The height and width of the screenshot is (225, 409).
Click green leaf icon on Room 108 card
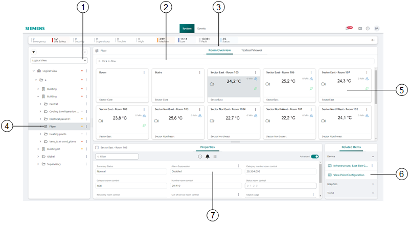(x=144, y=125)
